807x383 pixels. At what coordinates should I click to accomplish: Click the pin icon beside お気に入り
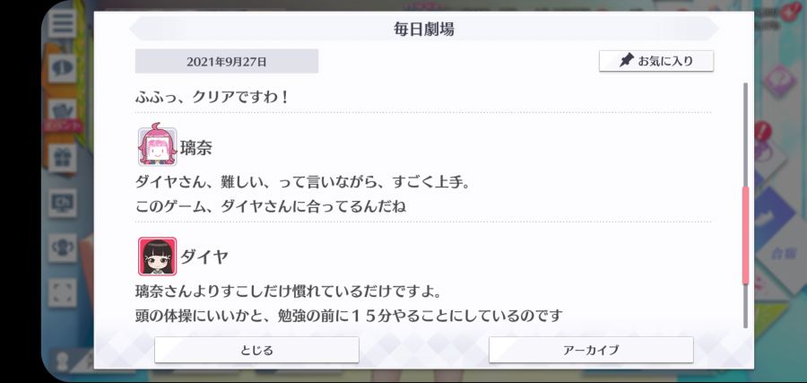point(626,61)
